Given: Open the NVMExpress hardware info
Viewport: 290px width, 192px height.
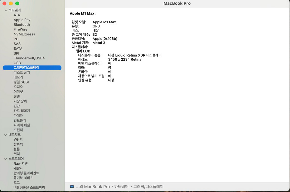Looking at the screenshot, I should tap(24, 34).
